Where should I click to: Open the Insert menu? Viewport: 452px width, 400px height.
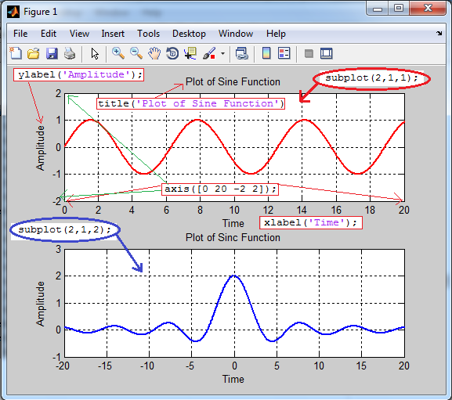click(113, 34)
